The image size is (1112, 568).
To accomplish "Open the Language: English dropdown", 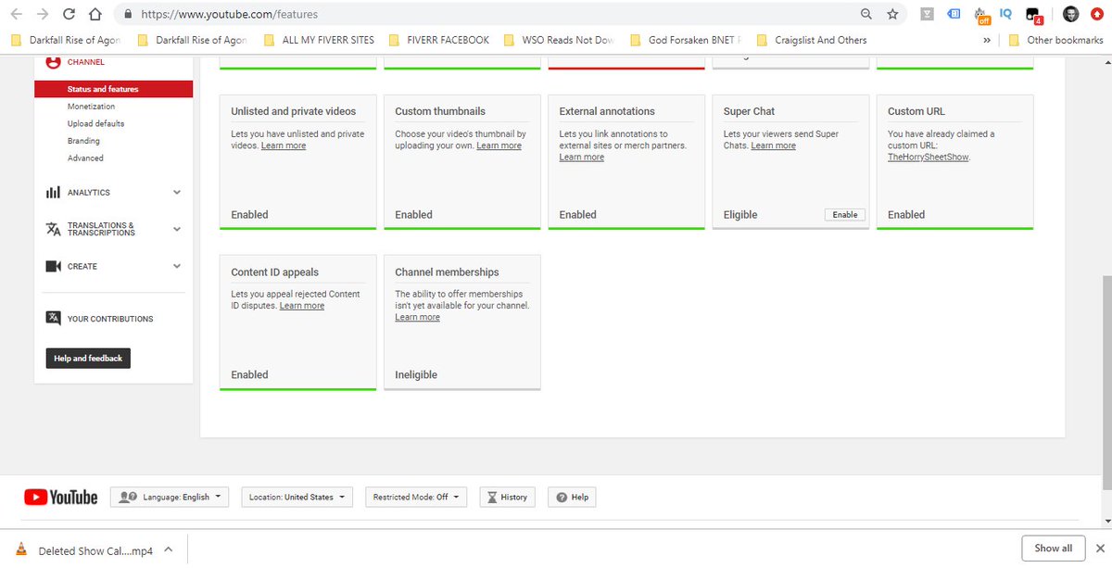I will [x=170, y=498].
